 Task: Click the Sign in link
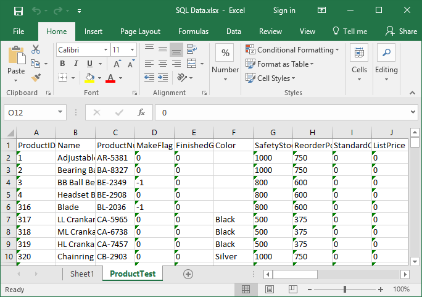click(x=284, y=10)
